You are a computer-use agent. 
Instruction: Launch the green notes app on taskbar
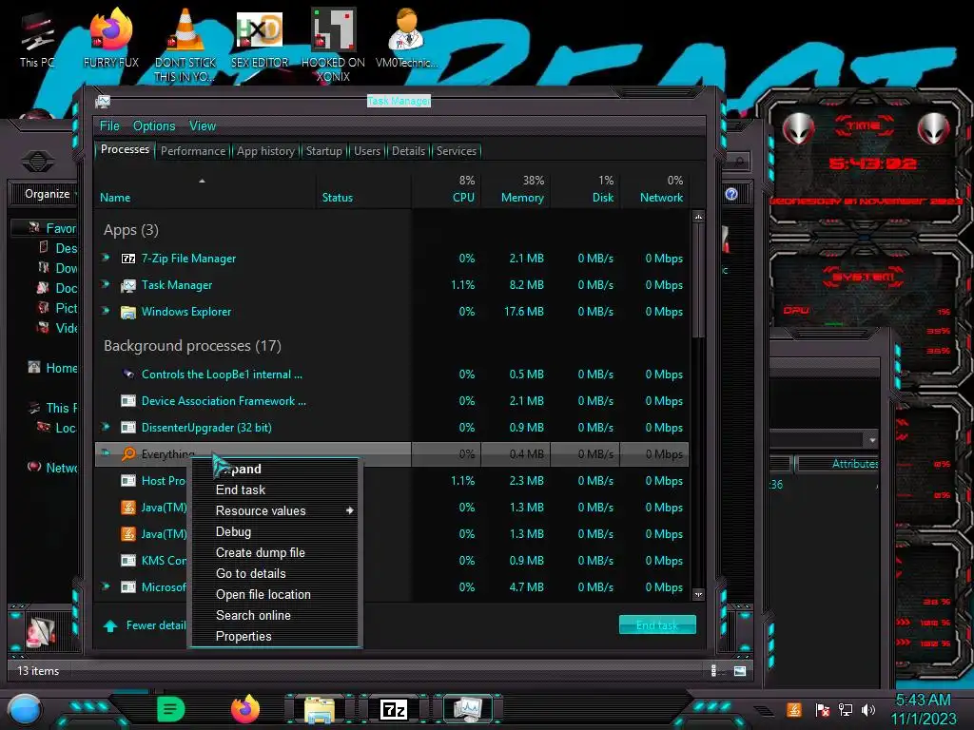171,709
